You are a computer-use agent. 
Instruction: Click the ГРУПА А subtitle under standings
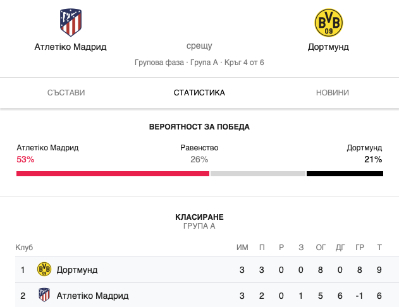tap(199, 226)
